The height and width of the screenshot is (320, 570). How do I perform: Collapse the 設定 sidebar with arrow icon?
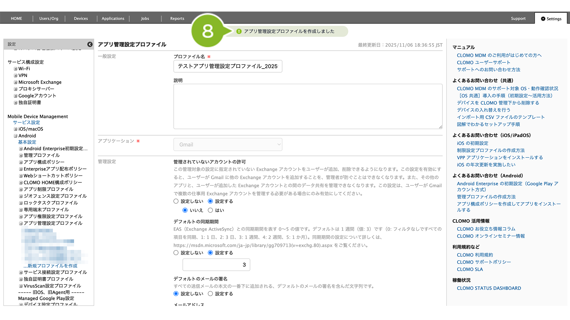90,44
